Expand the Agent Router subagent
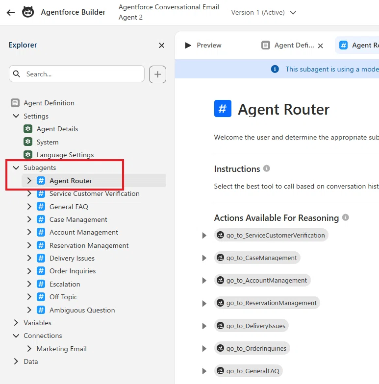 [29, 180]
